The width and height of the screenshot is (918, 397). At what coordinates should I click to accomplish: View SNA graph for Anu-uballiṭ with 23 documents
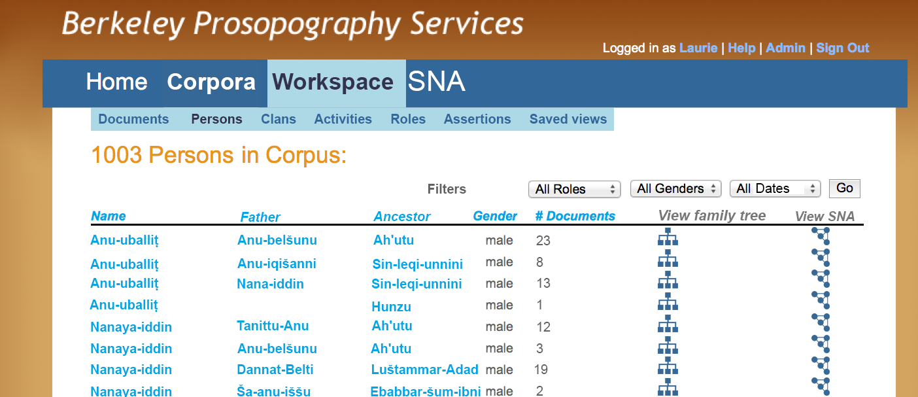tap(821, 237)
